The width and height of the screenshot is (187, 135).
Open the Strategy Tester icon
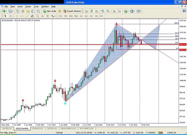point(38,11)
